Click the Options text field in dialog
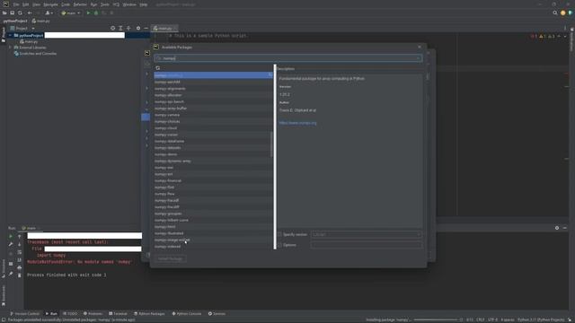Image resolution: width=575 pixels, height=323 pixels. [x=367, y=245]
